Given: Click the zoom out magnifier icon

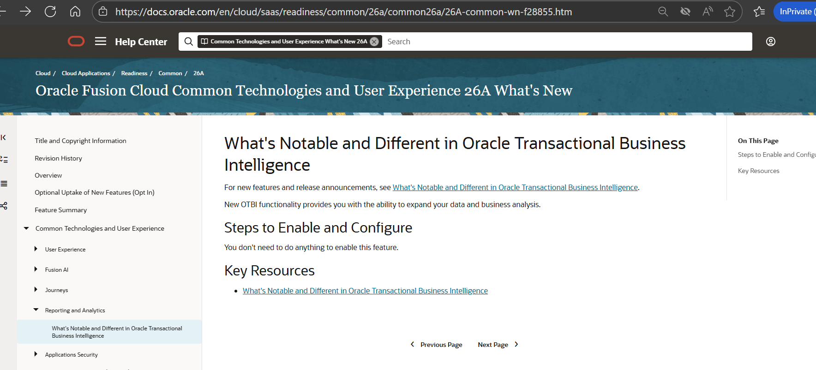Looking at the screenshot, I should point(663,12).
